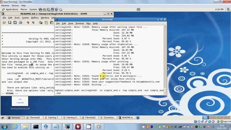Click the icon right of README taskbar entry
The width and height of the screenshot is (231, 130).
[x=138, y=118]
